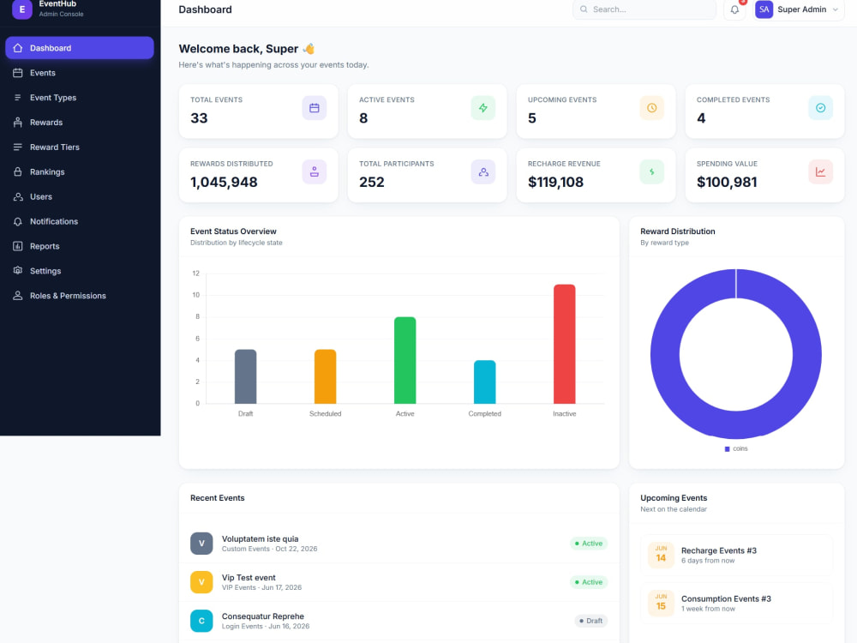This screenshot has height=643, width=857.
Task: Click the Roles & Permissions person icon
Action: (18, 296)
